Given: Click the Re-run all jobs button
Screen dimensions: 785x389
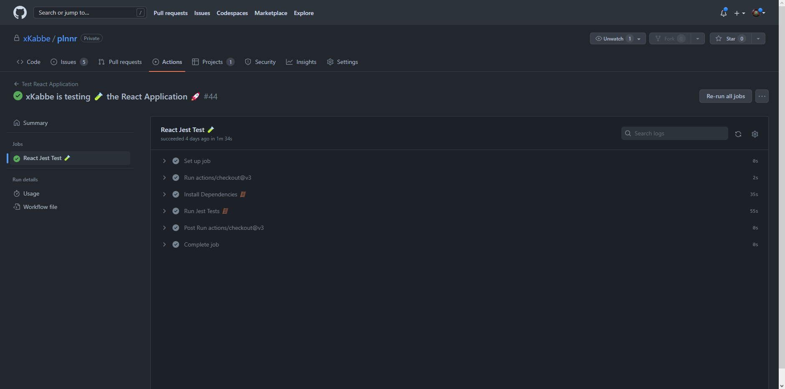Looking at the screenshot, I should point(726,96).
